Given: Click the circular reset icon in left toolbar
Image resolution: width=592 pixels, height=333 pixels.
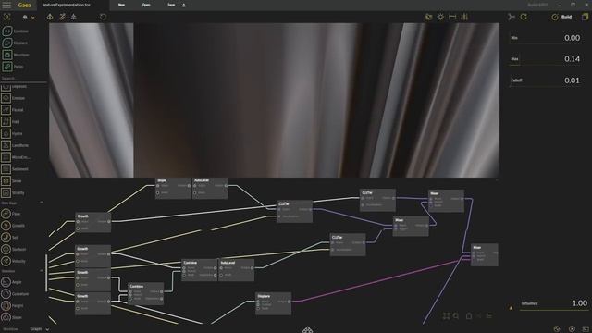Looking at the screenshot, I should point(103,17).
